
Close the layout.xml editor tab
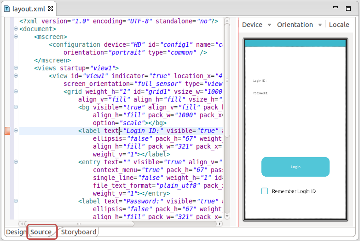[51, 9]
